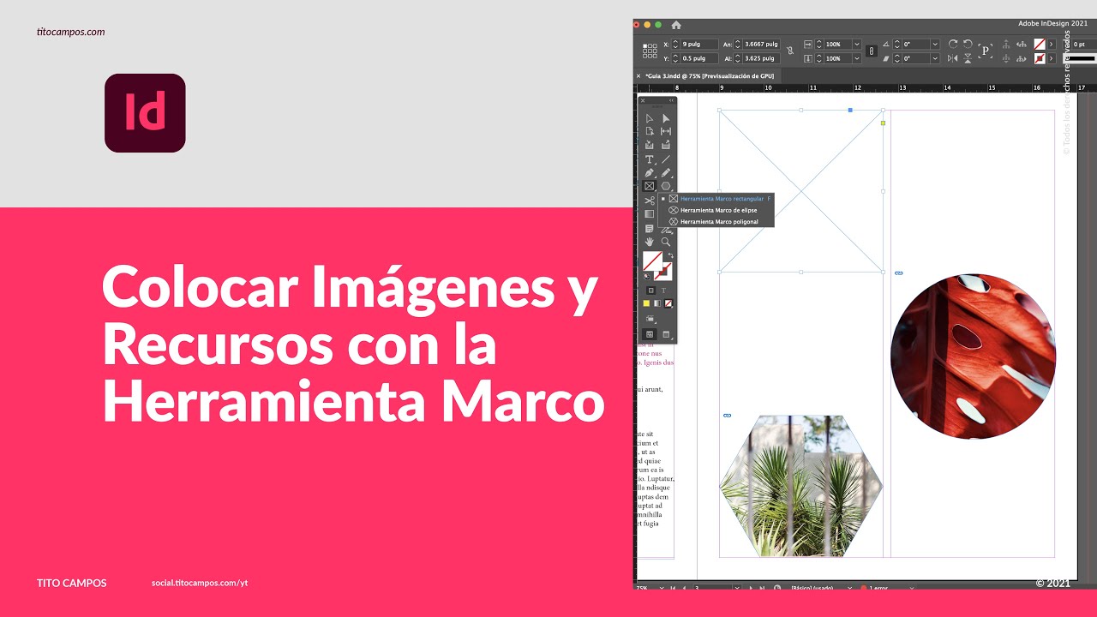This screenshot has height=617, width=1097.
Task: Select the Note tool
Action: pyautogui.click(x=649, y=228)
